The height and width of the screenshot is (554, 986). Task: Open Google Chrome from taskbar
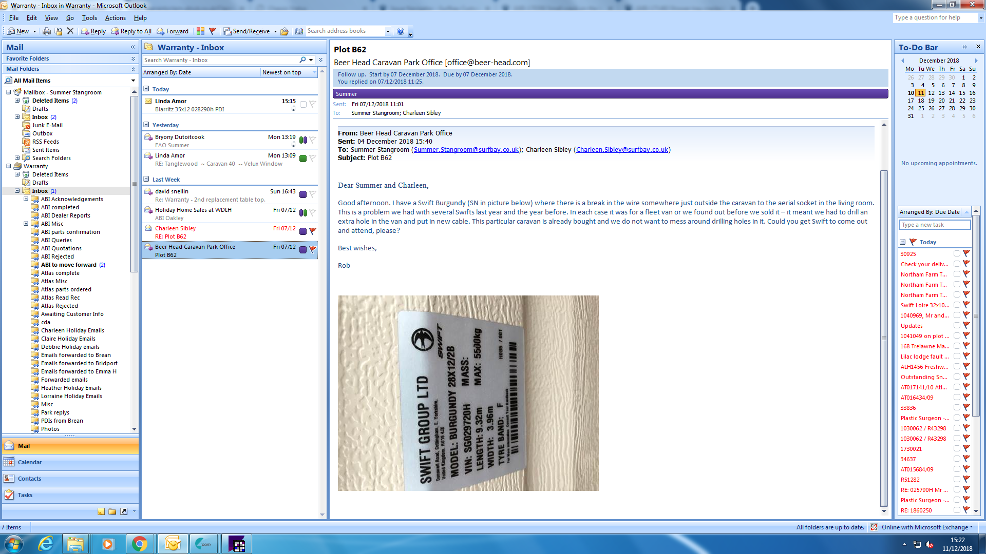click(x=139, y=544)
